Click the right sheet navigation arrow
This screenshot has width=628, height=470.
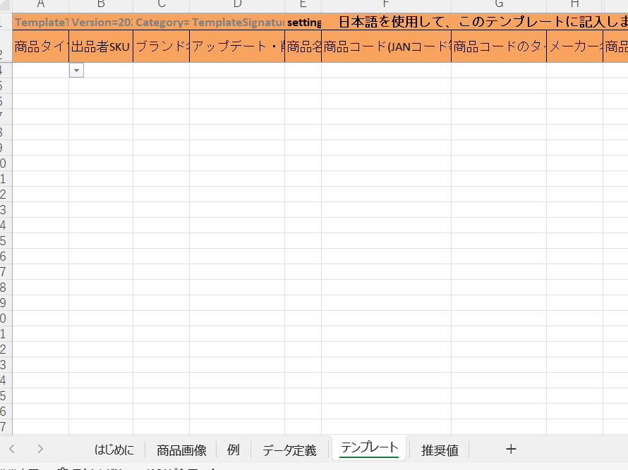[40, 449]
